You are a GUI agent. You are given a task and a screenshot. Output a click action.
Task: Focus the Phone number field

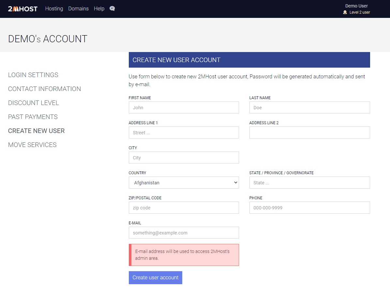click(309, 208)
